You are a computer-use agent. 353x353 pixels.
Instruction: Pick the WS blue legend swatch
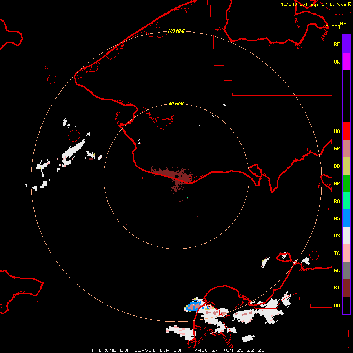pos(346,218)
